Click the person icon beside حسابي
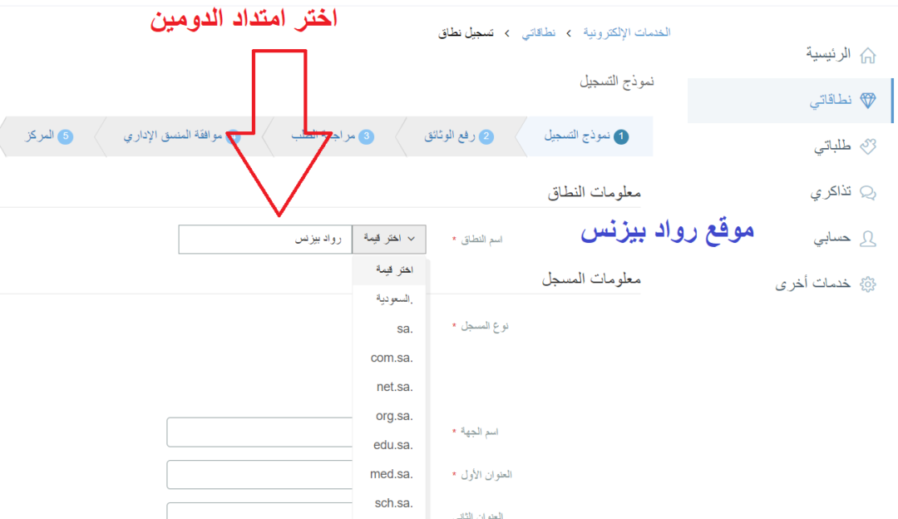This screenshot has width=898, height=519. pyautogui.click(x=868, y=238)
